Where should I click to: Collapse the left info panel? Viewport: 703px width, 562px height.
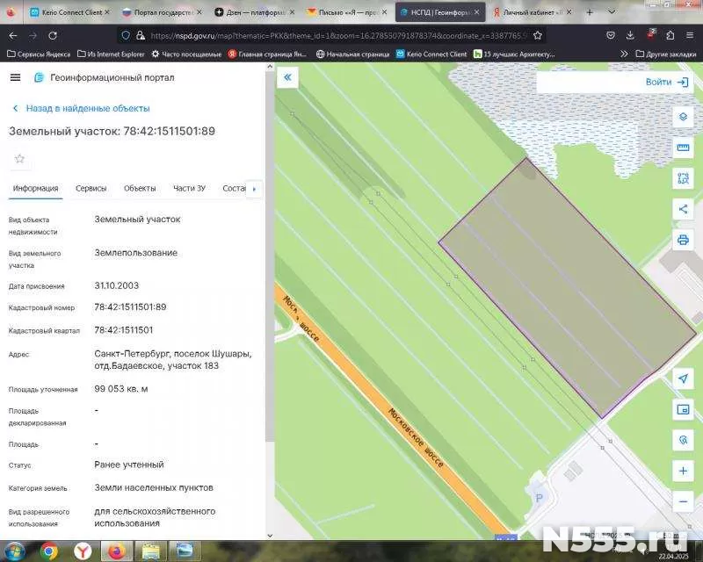pyautogui.click(x=287, y=77)
